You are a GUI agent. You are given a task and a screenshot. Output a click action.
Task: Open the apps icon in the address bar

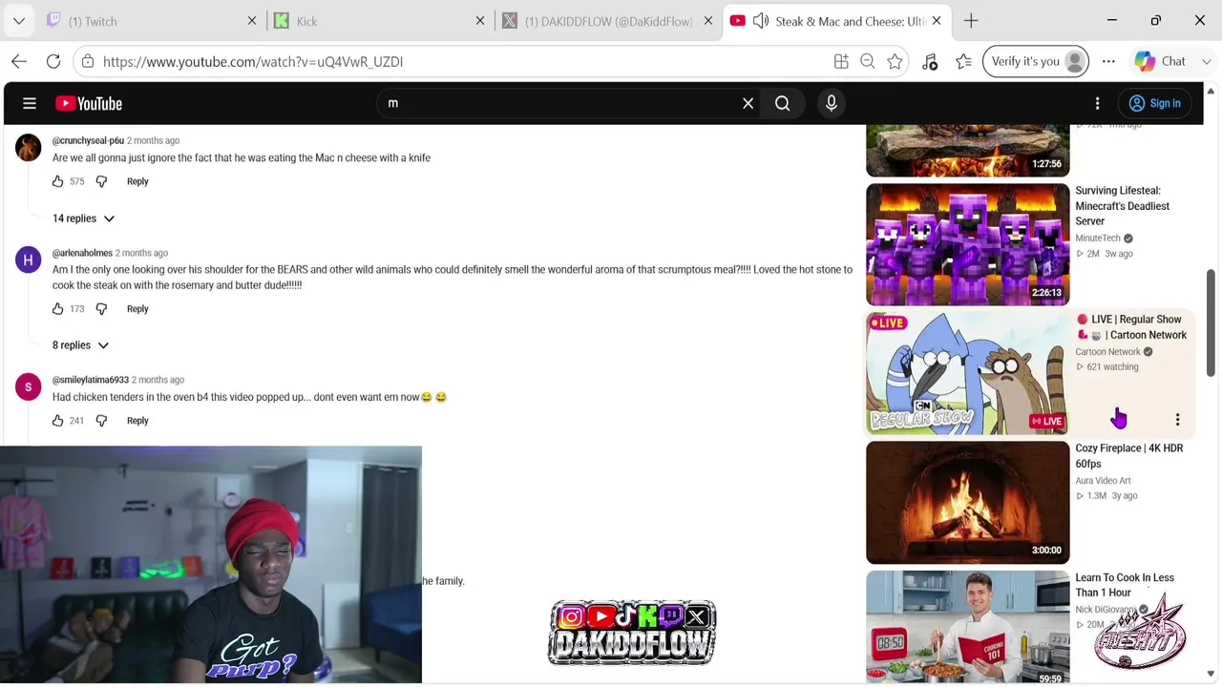click(x=841, y=61)
